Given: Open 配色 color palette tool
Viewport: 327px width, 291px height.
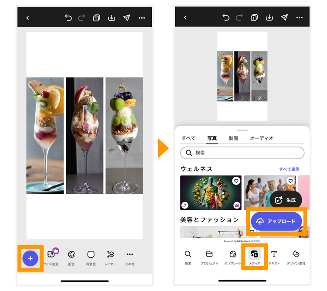Looking at the screenshot, I should 72,258.
